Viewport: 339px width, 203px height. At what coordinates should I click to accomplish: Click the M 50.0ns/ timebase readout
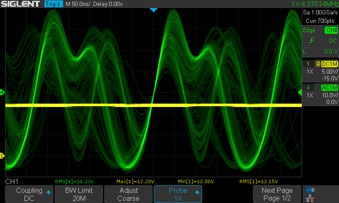78,4
